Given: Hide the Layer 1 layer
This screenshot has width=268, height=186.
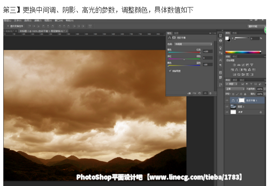Looking at the screenshot, I should coord(227,107).
